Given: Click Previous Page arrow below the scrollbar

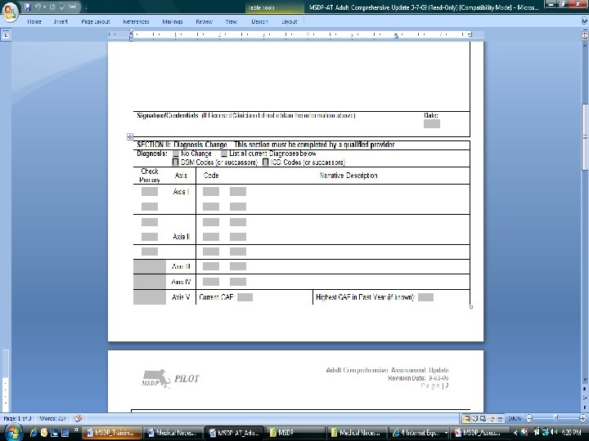Looking at the screenshot, I should 585,390.
